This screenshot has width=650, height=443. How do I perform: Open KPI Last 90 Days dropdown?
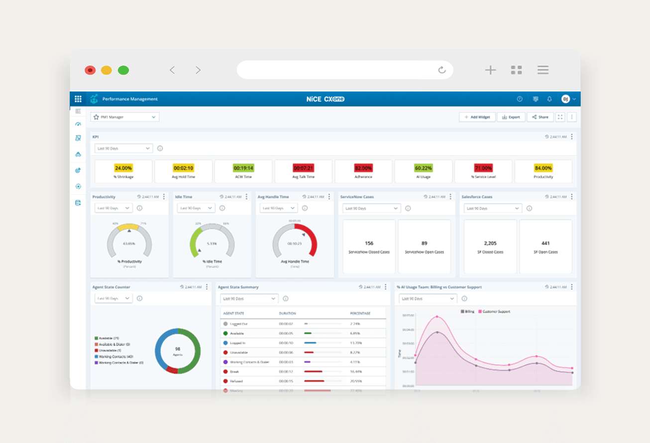click(123, 148)
